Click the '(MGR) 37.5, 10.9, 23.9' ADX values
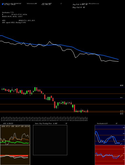Screen dimensions: 125x165 point(26,20)
